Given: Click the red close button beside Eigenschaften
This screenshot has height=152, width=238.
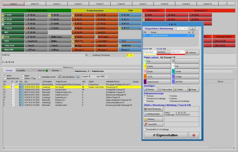Looking at the screenshot, I should (x=193, y=135).
